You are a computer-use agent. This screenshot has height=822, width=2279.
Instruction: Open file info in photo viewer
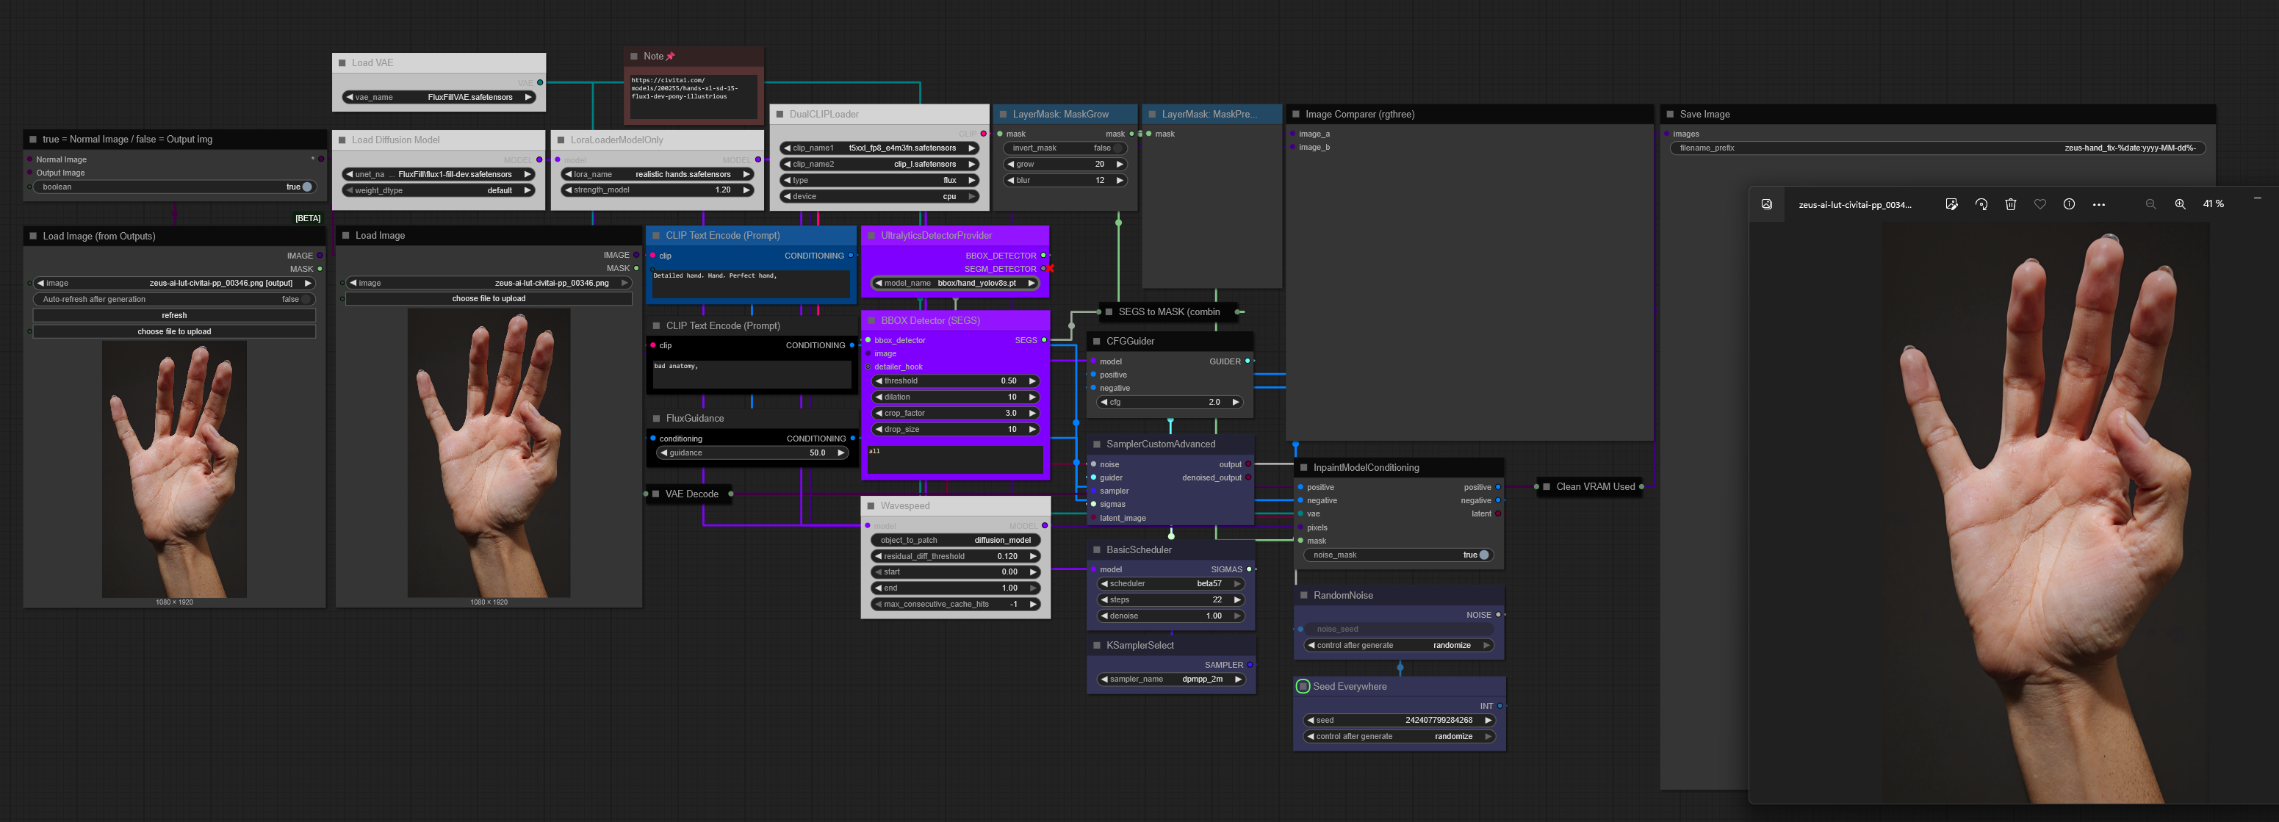coord(2068,204)
